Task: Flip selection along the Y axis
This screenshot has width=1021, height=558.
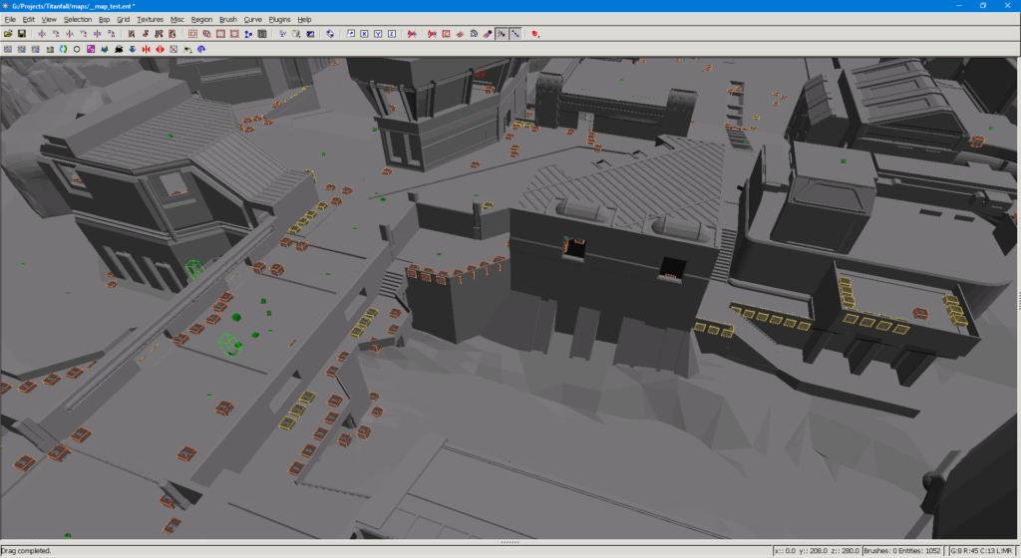Action: pos(70,34)
